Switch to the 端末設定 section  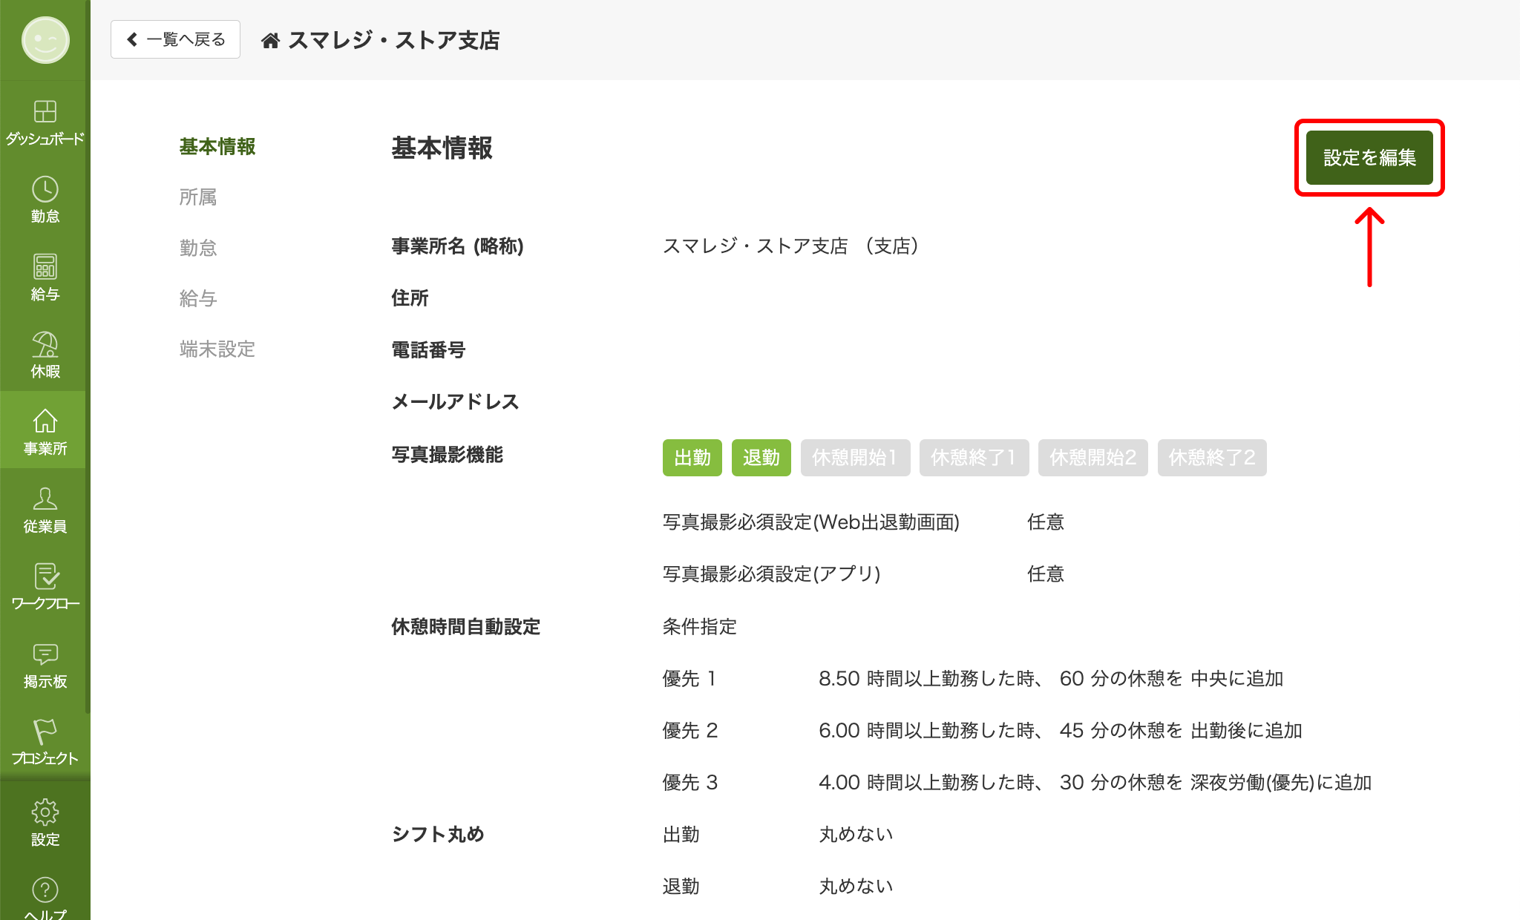(x=217, y=349)
